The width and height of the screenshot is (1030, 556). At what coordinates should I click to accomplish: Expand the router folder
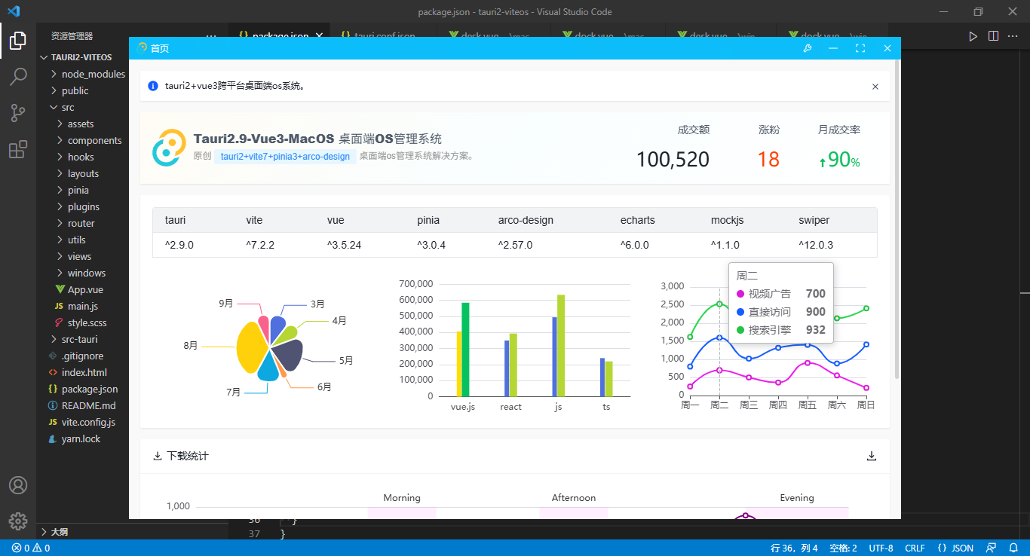[60, 223]
